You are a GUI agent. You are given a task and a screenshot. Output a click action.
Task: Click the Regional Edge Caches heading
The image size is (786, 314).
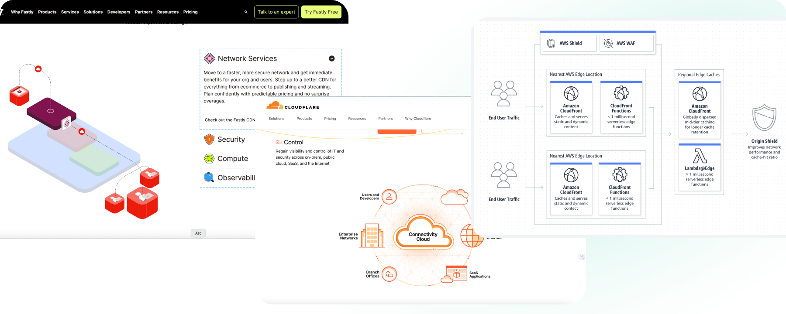(699, 75)
